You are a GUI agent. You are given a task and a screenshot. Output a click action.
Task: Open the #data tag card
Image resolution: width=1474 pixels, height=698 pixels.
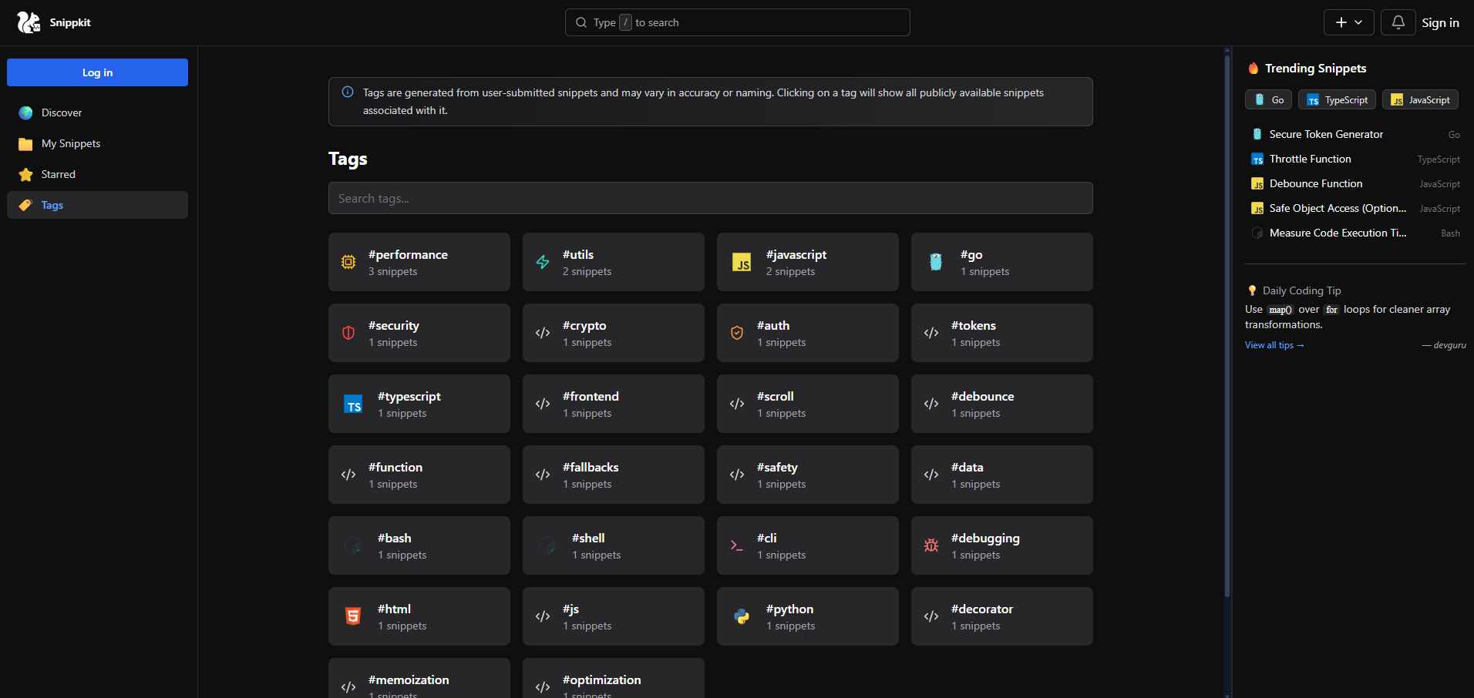tap(1002, 475)
